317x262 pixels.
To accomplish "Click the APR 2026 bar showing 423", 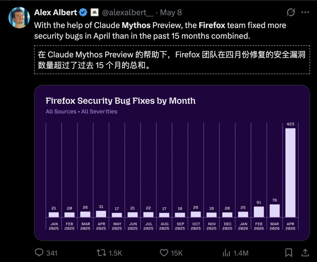I will (x=290, y=173).
